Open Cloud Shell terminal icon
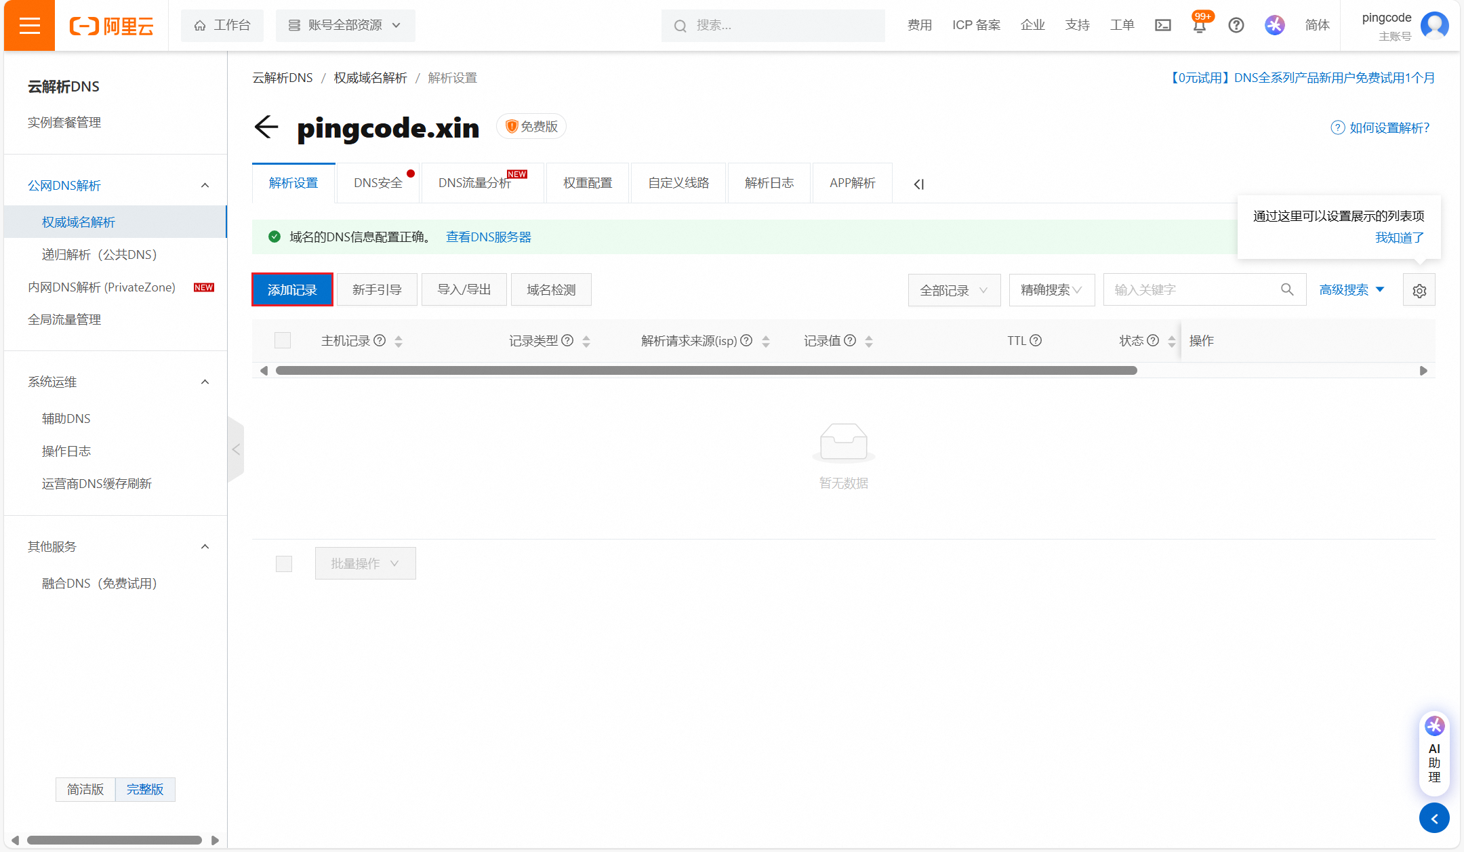This screenshot has height=852, width=1464. 1163,26
